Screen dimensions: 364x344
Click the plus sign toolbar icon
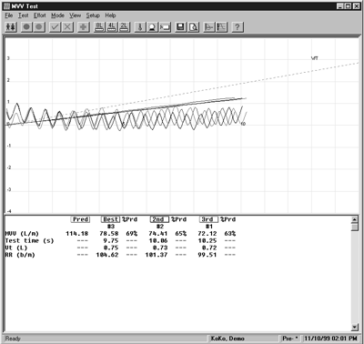[83, 27]
